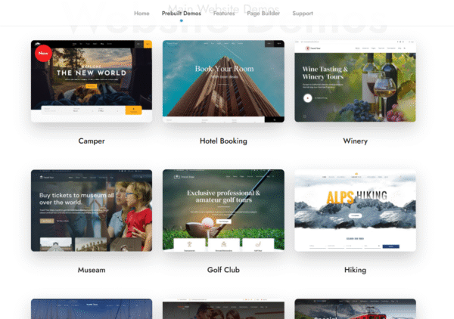
Task: Click the yellow search button in Camper preview
Action: (133, 110)
